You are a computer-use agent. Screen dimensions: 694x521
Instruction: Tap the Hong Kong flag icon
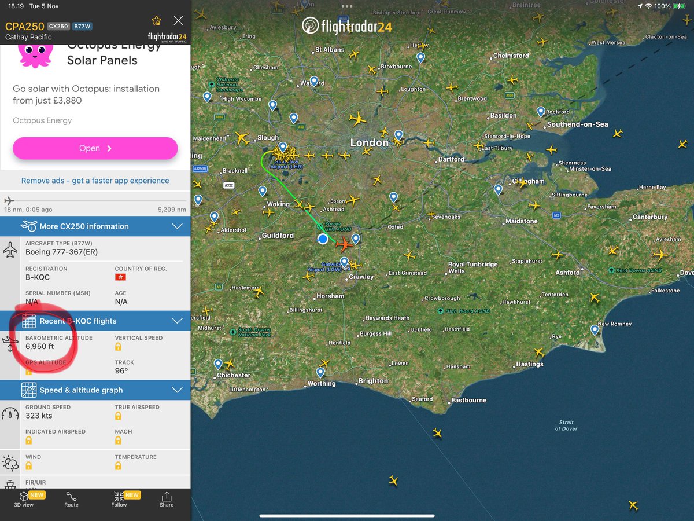pyautogui.click(x=120, y=277)
